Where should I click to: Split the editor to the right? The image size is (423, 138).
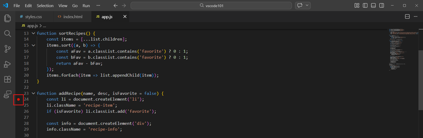tap(407, 17)
